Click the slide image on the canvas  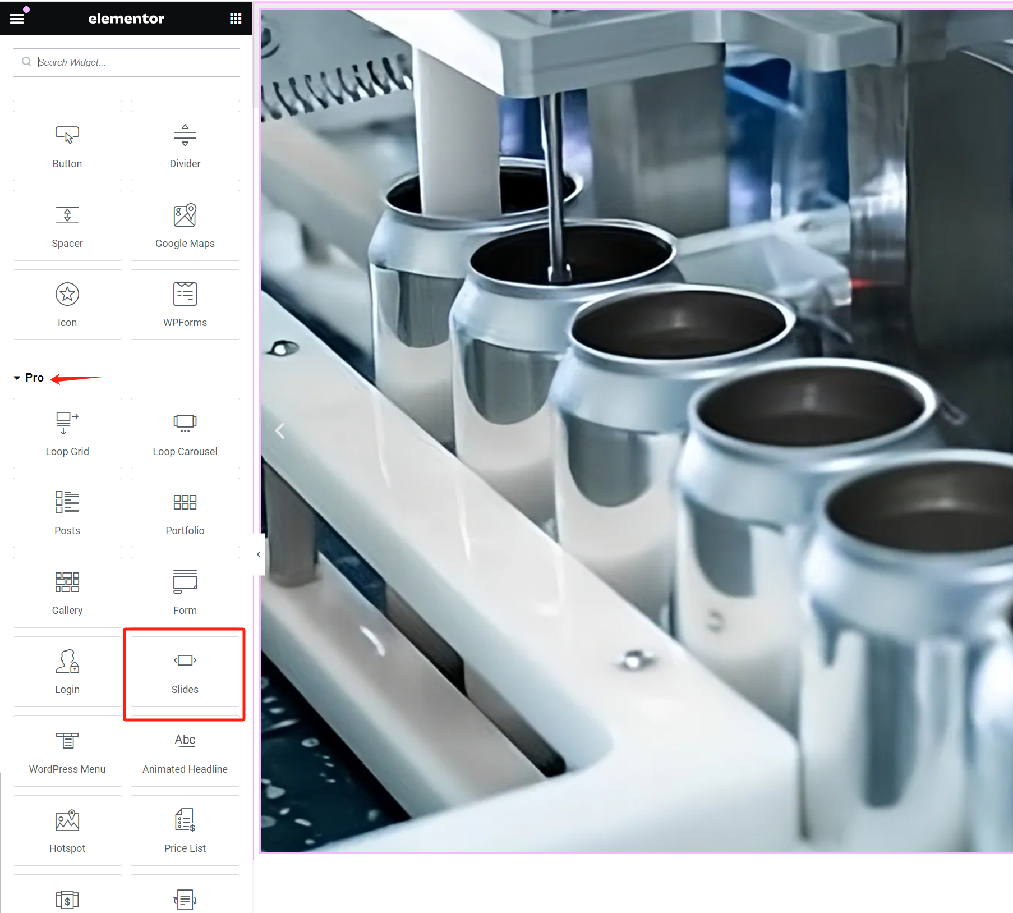tap(634, 426)
